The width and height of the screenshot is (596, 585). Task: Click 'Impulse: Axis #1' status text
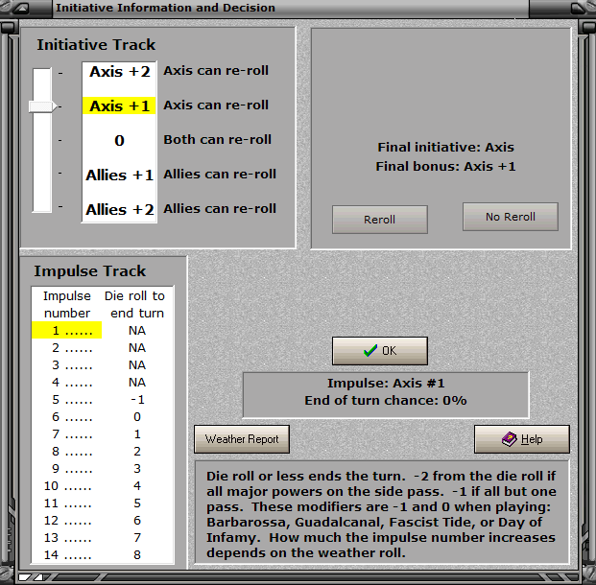click(386, 384)
